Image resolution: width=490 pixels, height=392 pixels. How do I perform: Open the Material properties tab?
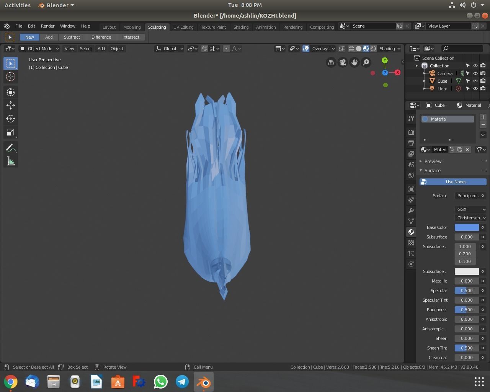[x=411, y=232]
